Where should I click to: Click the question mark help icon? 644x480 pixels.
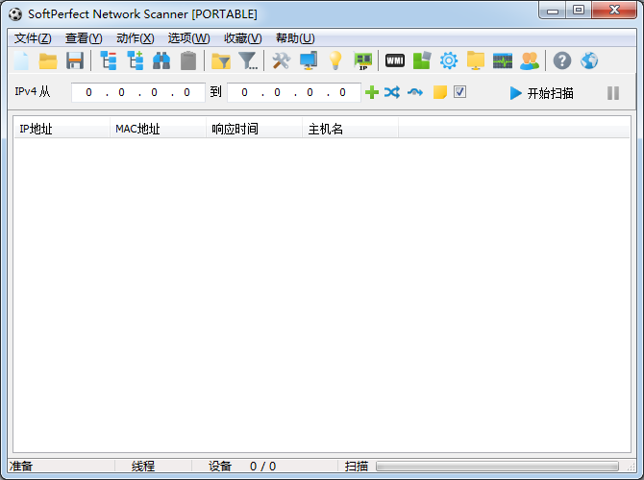click(562, 61)
